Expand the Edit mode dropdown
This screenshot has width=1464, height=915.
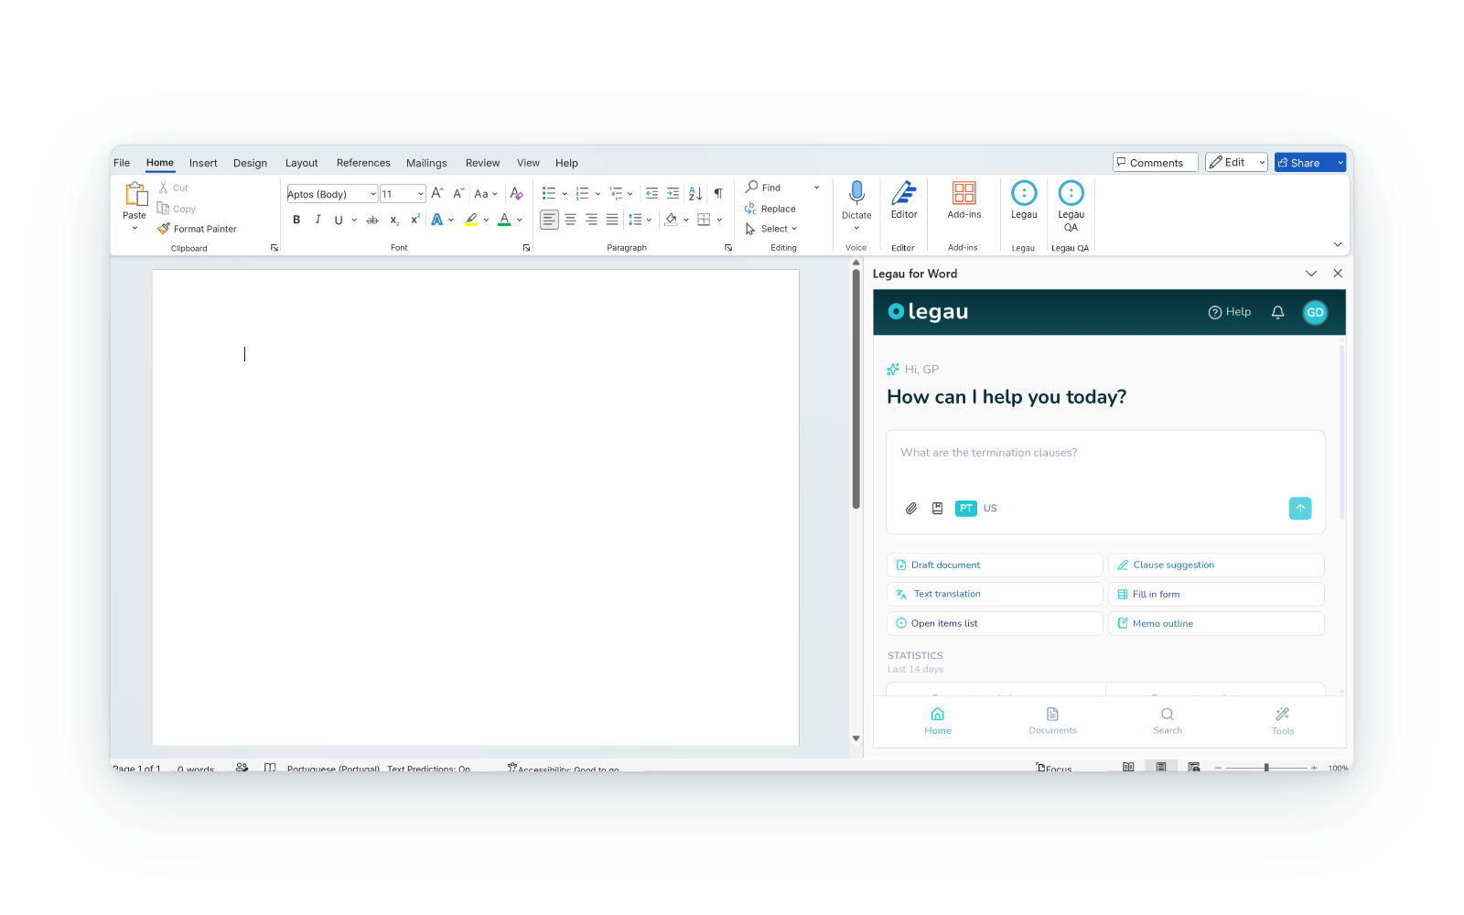click(1262, 163)
